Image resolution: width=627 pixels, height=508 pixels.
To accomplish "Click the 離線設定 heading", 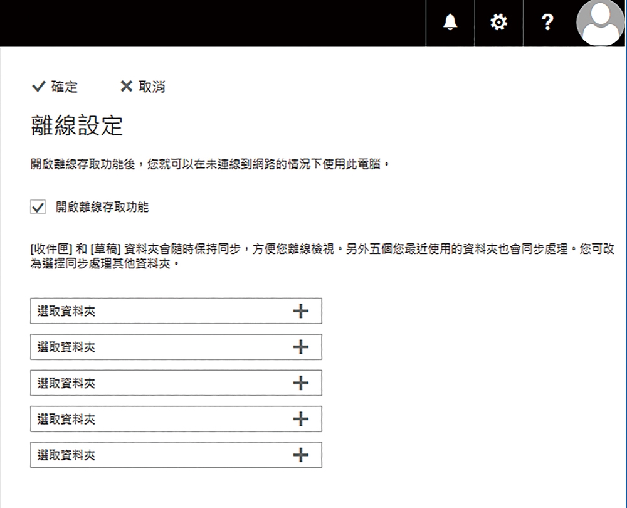I will tap(76, 125).
